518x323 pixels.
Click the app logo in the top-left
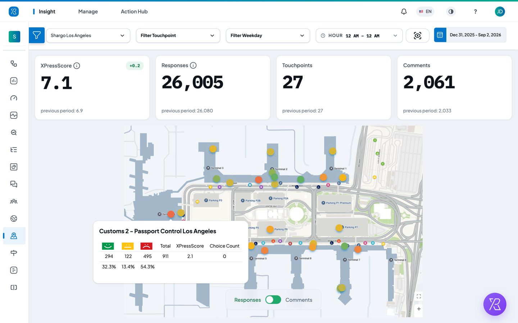(x=14, y=11)
